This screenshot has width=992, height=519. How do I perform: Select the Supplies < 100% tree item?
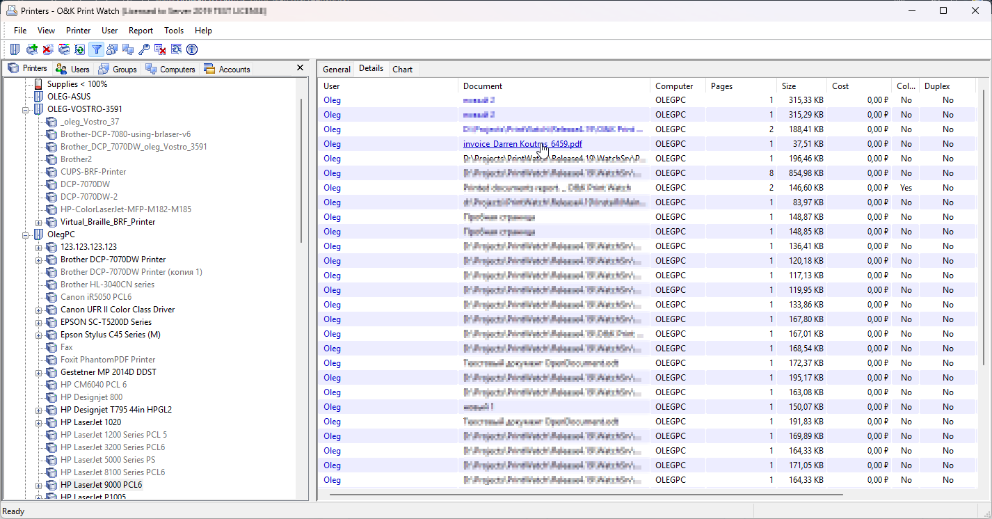click(77, 84)
